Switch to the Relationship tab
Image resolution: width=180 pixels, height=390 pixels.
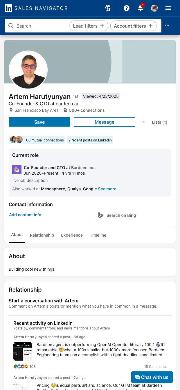pos(42,235)
